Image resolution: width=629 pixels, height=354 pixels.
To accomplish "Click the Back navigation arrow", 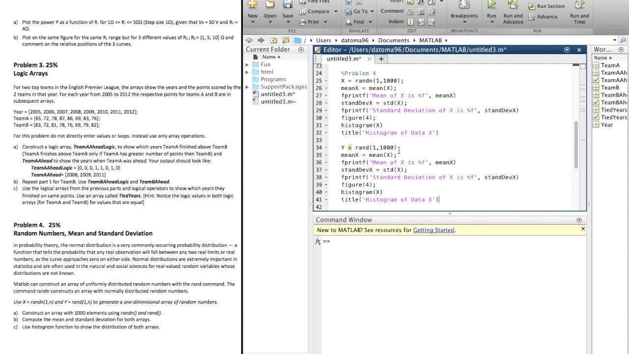I will [250, 40].
